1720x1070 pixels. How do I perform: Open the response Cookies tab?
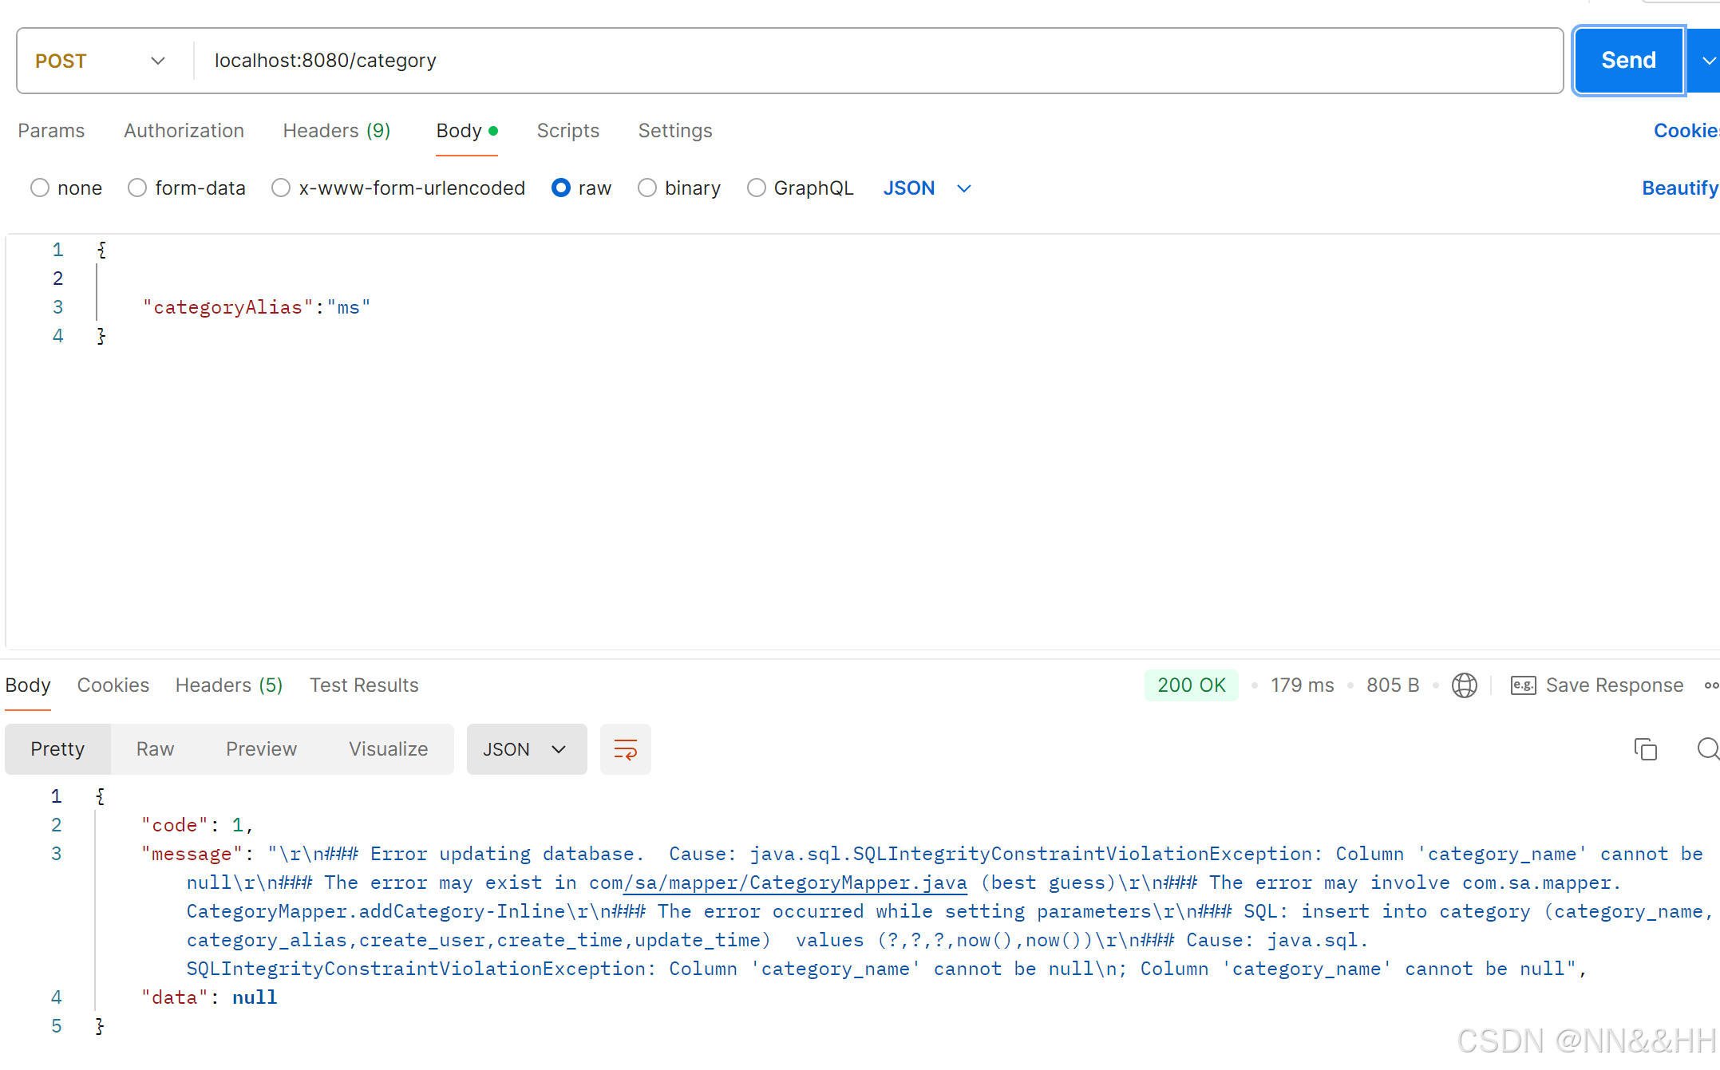(x=113, y=685)
